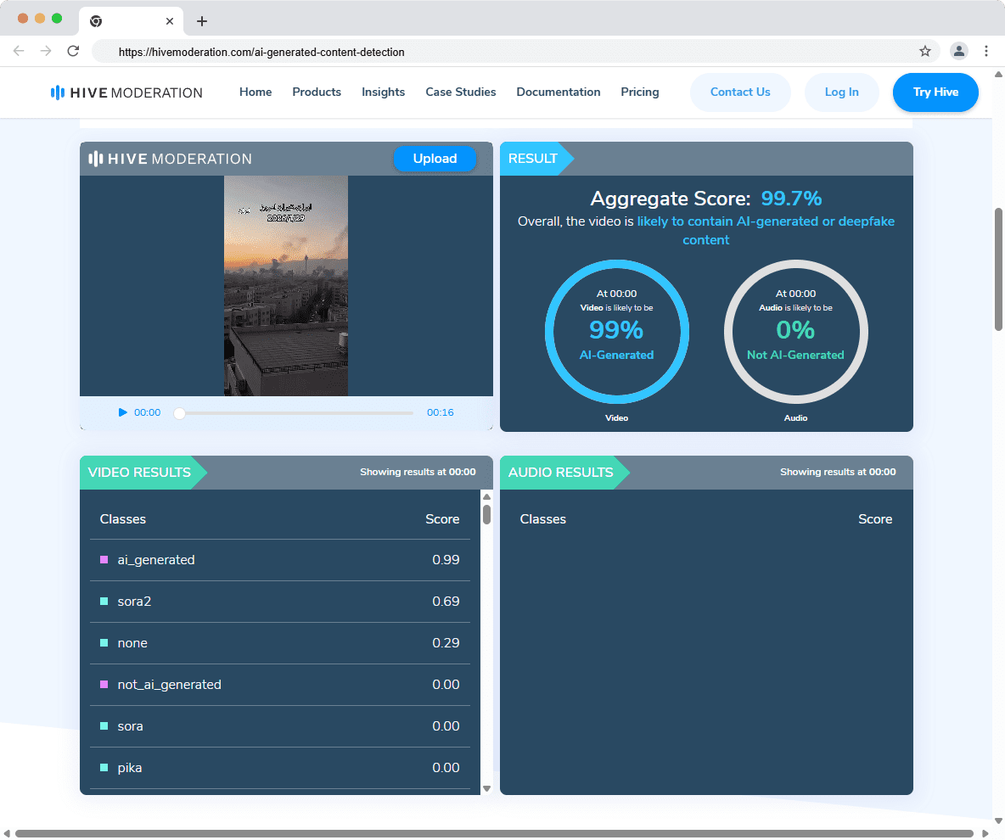This screenshot has height=840, width=1005.
Task: Click the Hive Moderation logo in navbar
Action: [126, 92]
